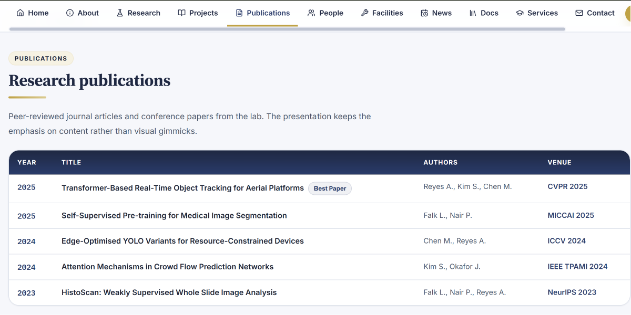
Task: Click the CVPR 2025 venue cell
Action: coord(567,186)
